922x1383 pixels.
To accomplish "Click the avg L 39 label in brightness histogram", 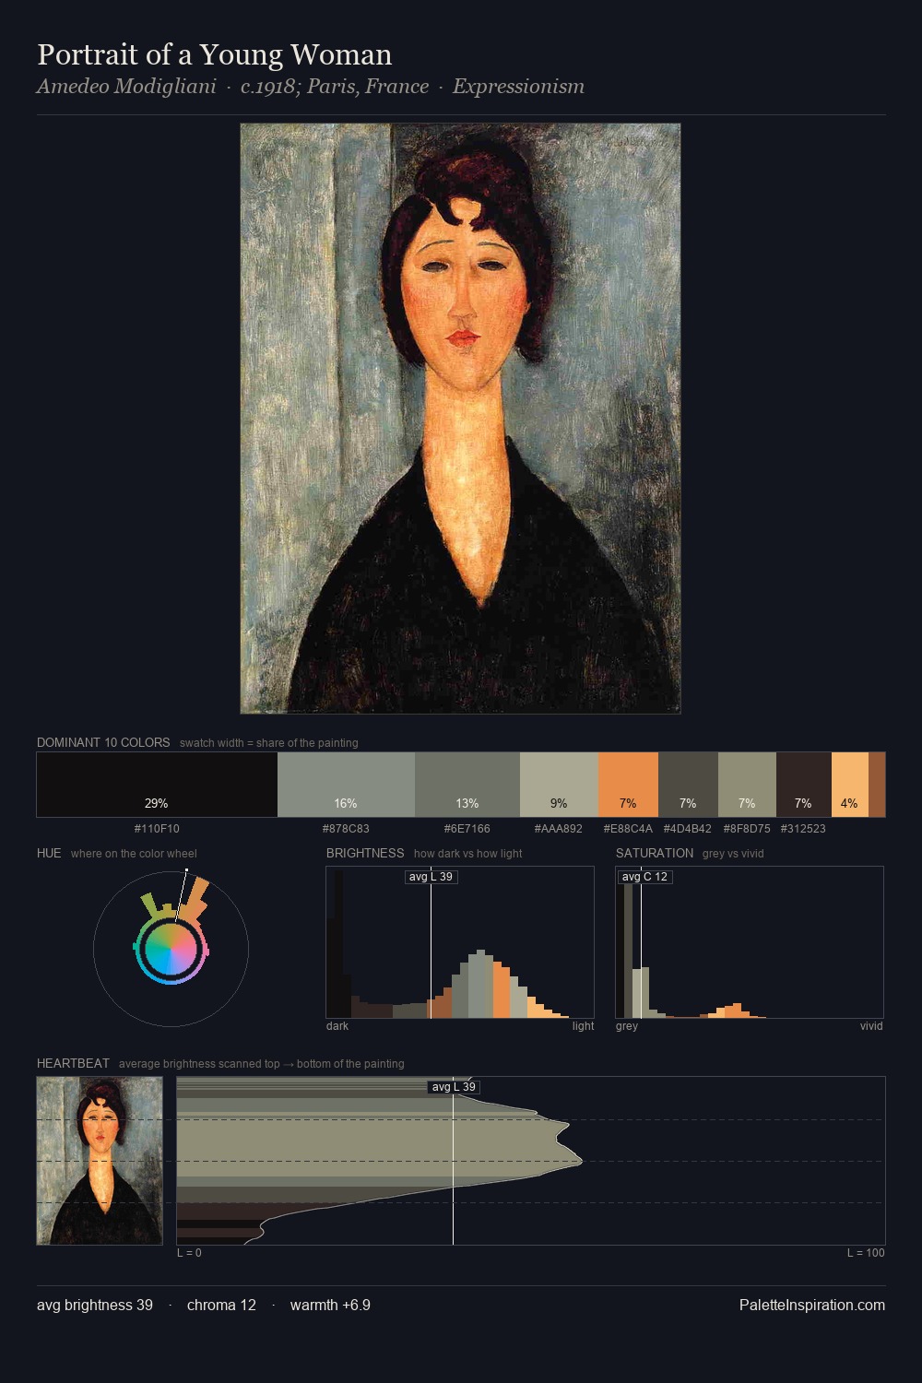I will (x=431, y=877).
